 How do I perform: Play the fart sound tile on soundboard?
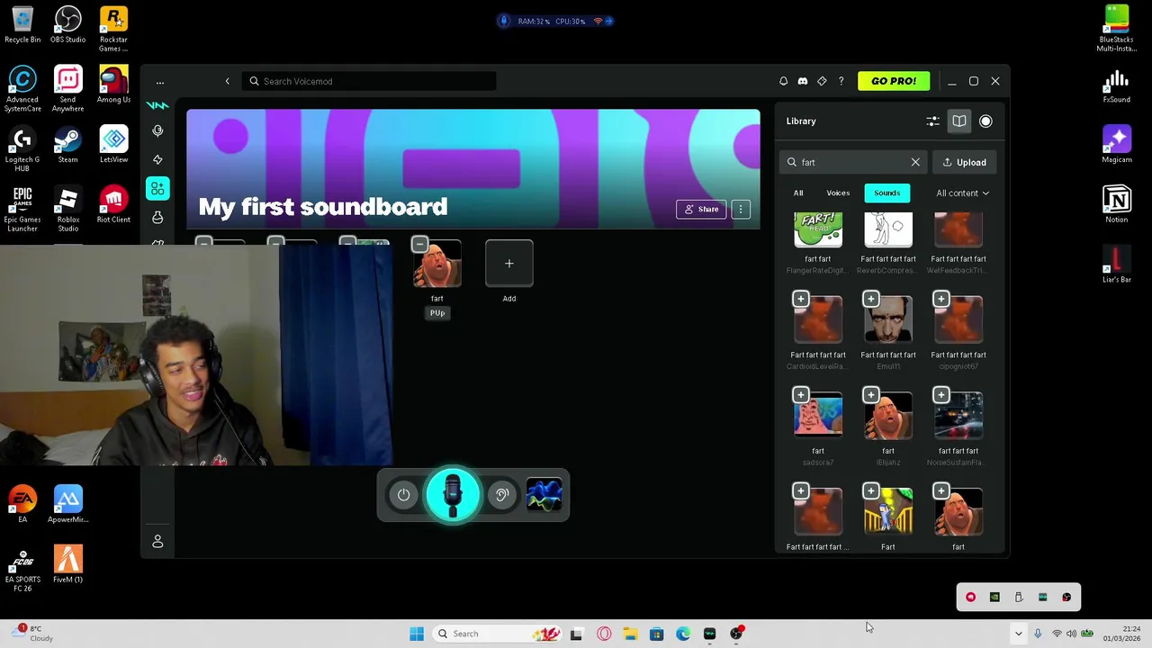point(437,264)
